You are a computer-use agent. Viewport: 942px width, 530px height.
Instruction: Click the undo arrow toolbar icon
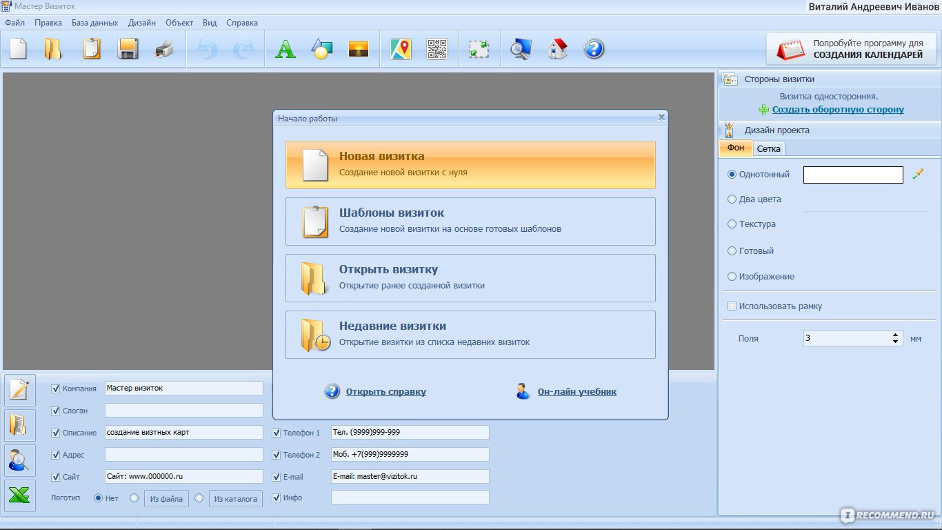point(207,49)
